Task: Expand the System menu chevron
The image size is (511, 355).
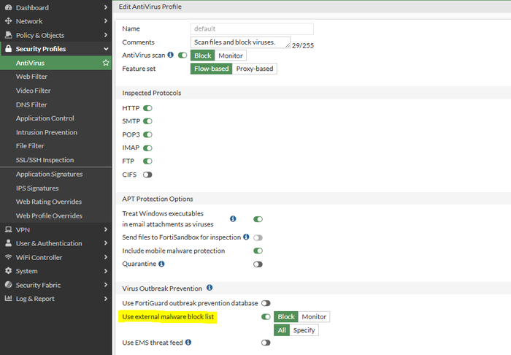Action: (x=106, y=271)
